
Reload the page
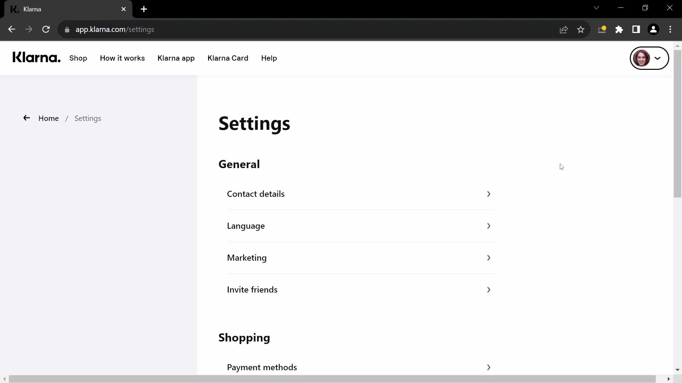click(46, 29)
